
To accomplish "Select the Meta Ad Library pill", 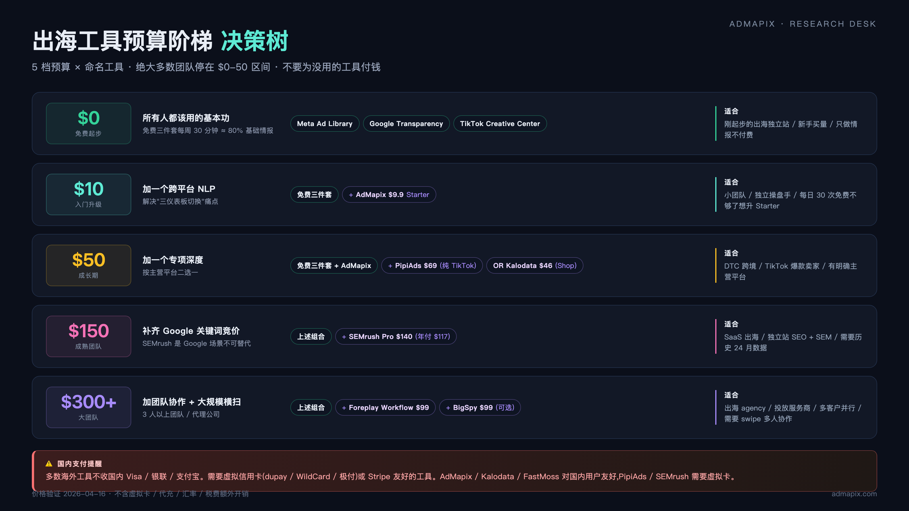I will tap(324, 124).
